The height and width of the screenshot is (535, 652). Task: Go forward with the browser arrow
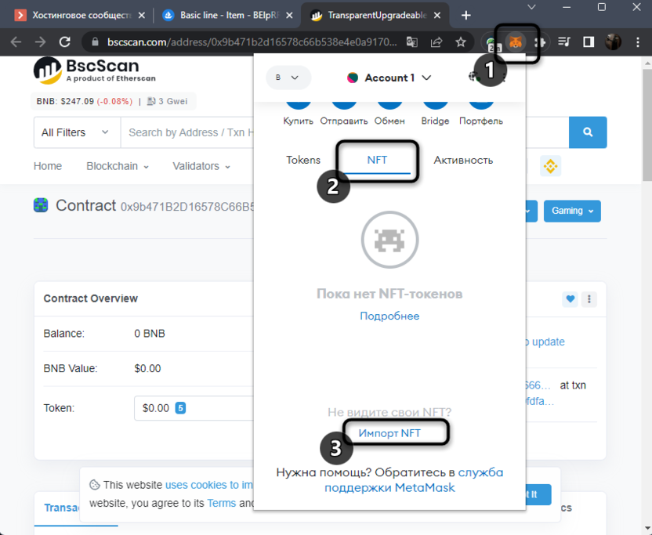tap(40, 42)
